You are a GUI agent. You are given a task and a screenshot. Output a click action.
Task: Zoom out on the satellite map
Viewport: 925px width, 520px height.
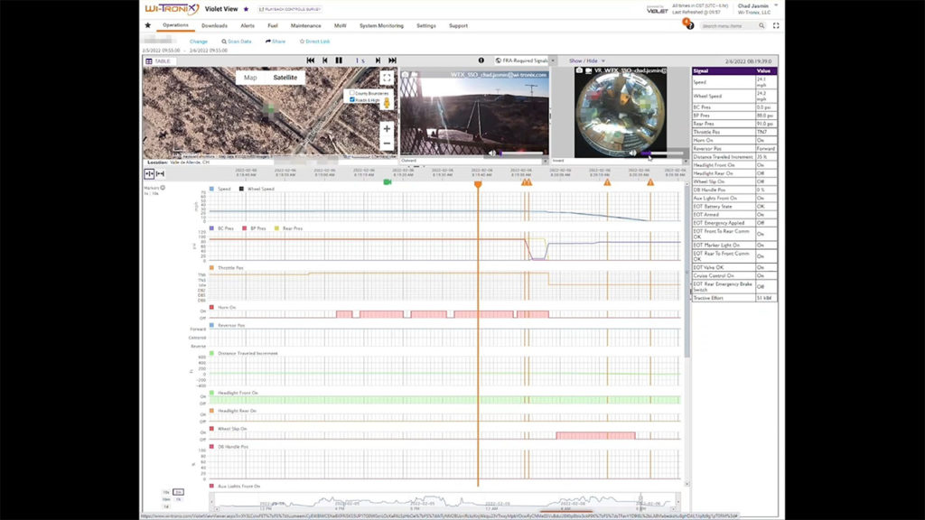pyautogui.click(x=387, y=143)
